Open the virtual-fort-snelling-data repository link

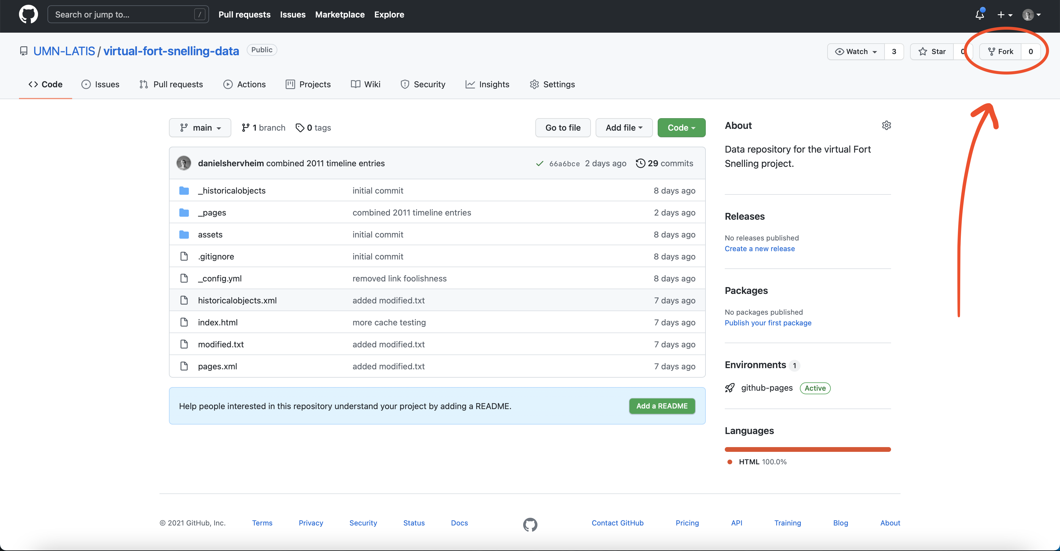pos(171,51)
